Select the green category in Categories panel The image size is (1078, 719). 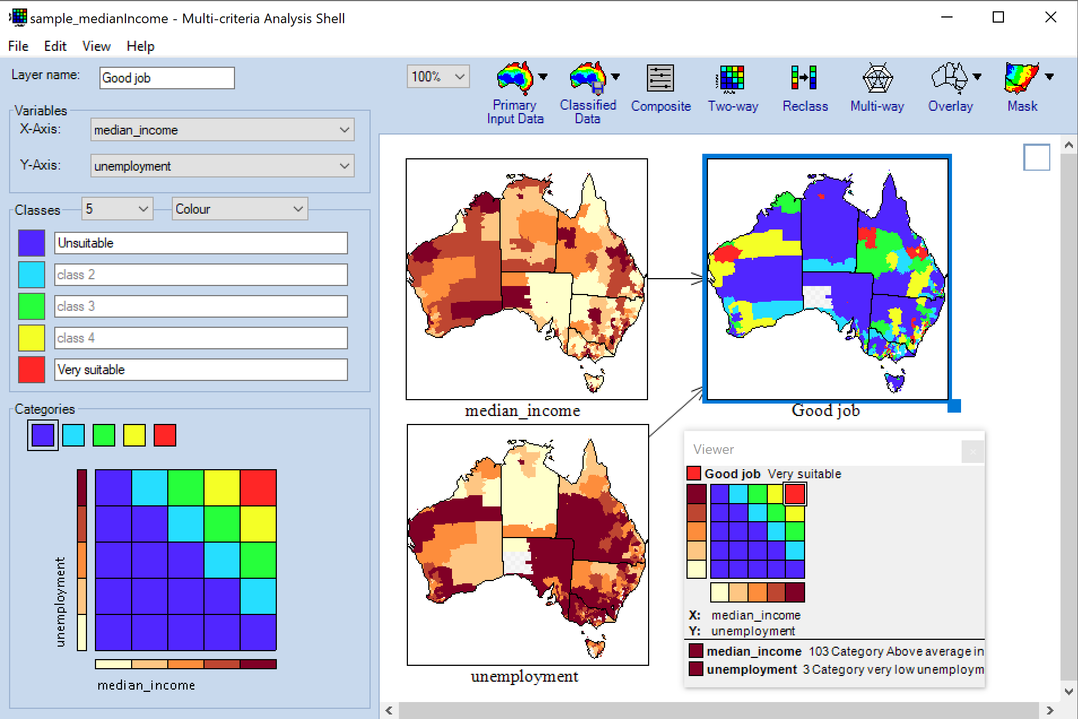[104, 435]
